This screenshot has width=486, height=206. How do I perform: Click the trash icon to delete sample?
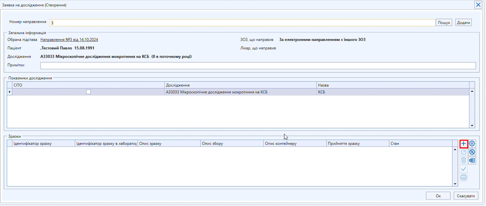[x=464, y=160]
